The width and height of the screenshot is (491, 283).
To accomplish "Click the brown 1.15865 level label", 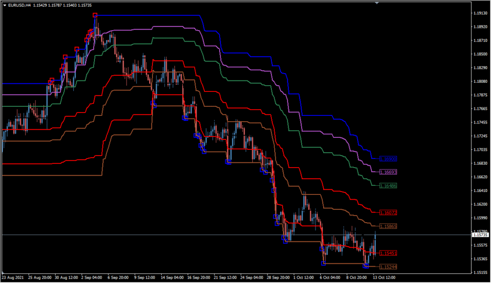I will coord(388,226).
